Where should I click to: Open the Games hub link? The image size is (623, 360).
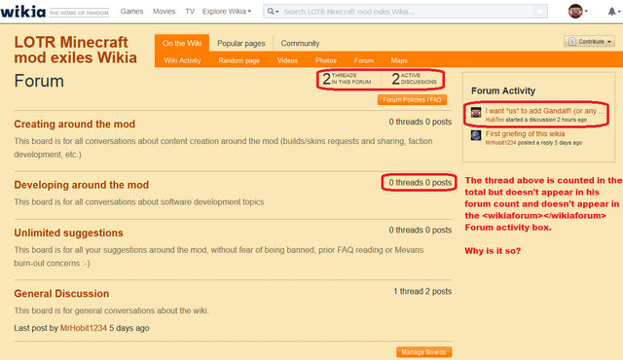[x=131, y=12]
